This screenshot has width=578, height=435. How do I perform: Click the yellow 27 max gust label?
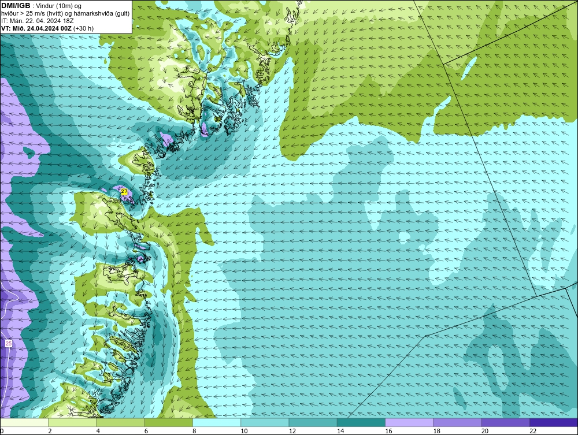coord(124,192)
